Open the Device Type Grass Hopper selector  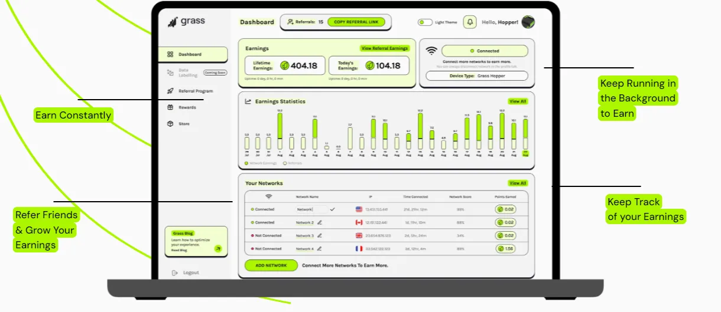pyautogui.click(x=476, y=76)
